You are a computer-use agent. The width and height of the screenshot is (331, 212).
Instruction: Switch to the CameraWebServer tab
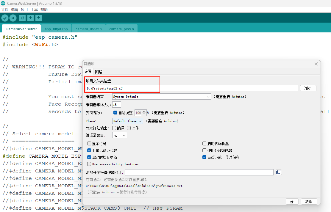pyautogui.click(x=21, y=29)
